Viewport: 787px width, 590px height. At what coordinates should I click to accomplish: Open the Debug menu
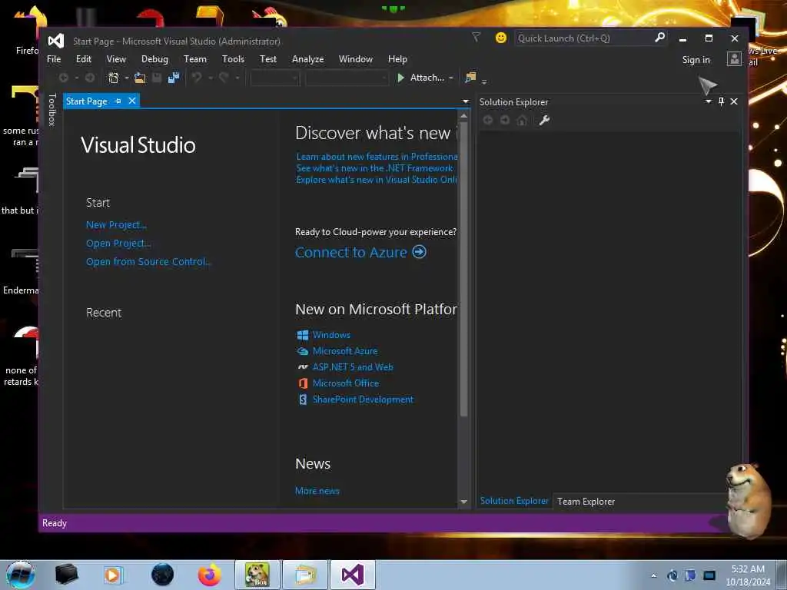point(154,59)
